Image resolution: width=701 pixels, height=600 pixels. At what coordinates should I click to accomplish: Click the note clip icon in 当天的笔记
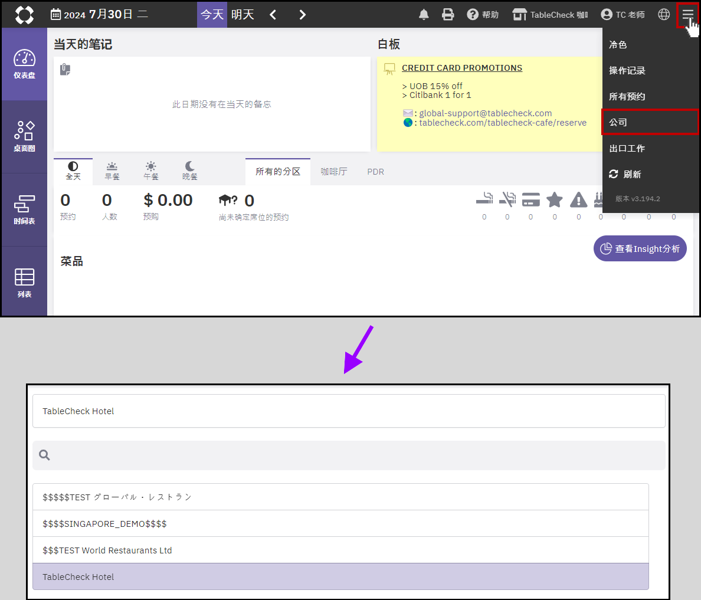coord(65,69)
